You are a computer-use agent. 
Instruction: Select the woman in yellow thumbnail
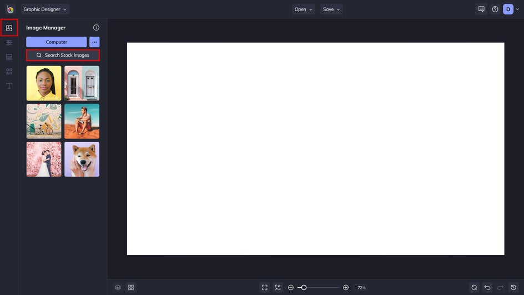click(44, 83)
